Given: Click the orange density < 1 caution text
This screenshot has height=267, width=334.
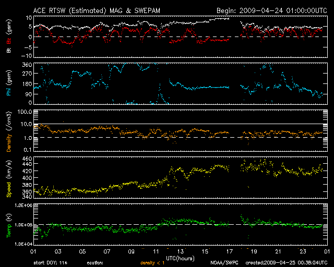Looking at the screenshot, I should pyautogui.click(x=152, y=263).
